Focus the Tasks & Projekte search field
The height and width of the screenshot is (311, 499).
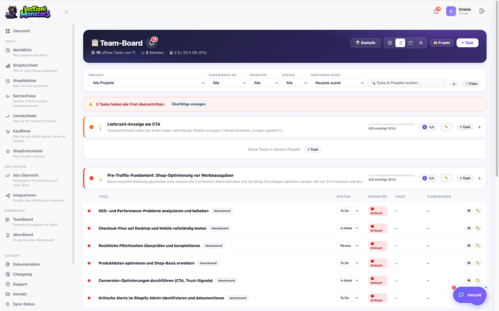(407, 83)
